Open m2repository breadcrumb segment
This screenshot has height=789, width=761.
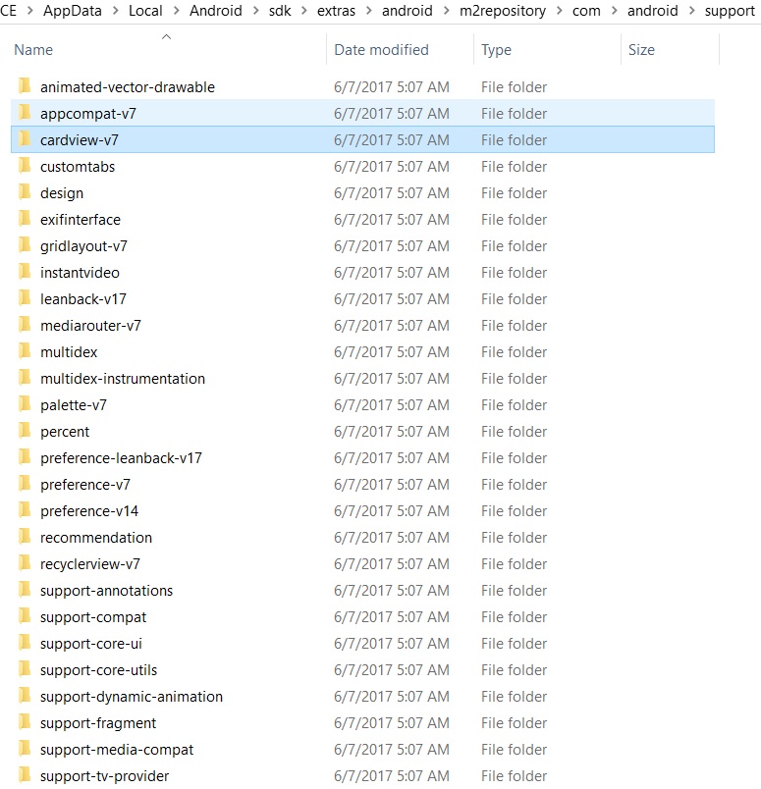click(503, 11)
